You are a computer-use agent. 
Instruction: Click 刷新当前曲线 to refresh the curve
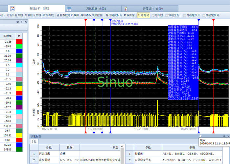click(14, 15)
